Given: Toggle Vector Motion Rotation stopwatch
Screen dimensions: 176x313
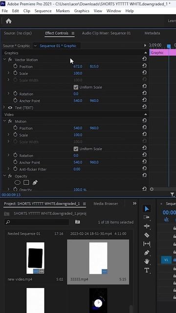Looking at the screenshot, I should (15, 94).
